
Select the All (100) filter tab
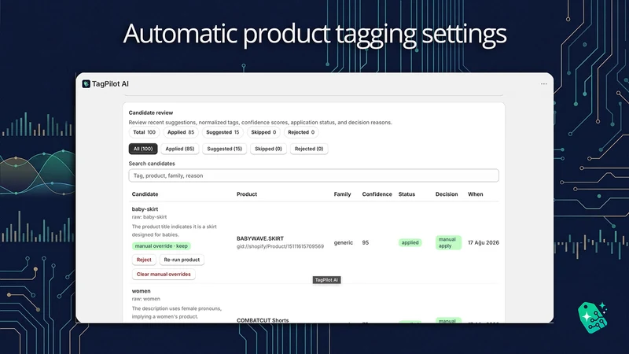[x=143, y=149]
